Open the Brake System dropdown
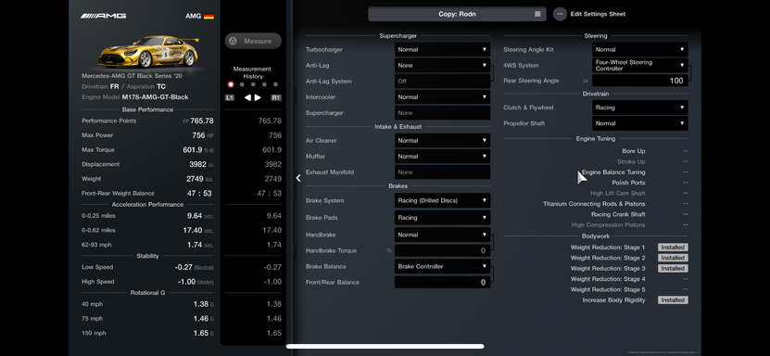The width and height of the screenshot is (770, 356). coord(443,200)
